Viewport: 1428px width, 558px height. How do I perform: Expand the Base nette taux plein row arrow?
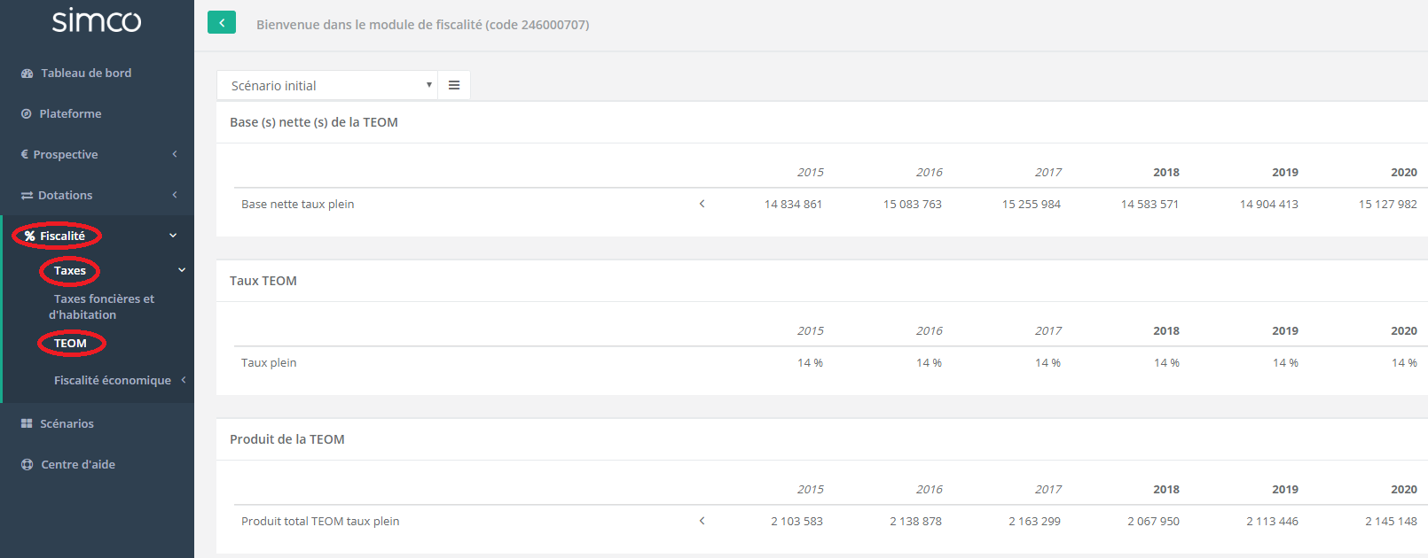(x=702, y=204)
